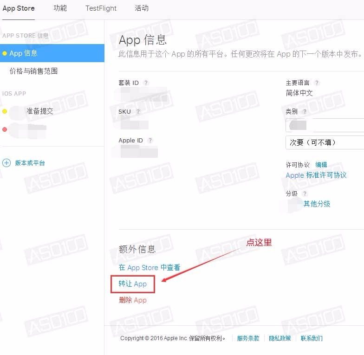This screenshot has width=364, height=355.
Task: Click the App 信息 page heading
Action: click(x=143, y=40)
